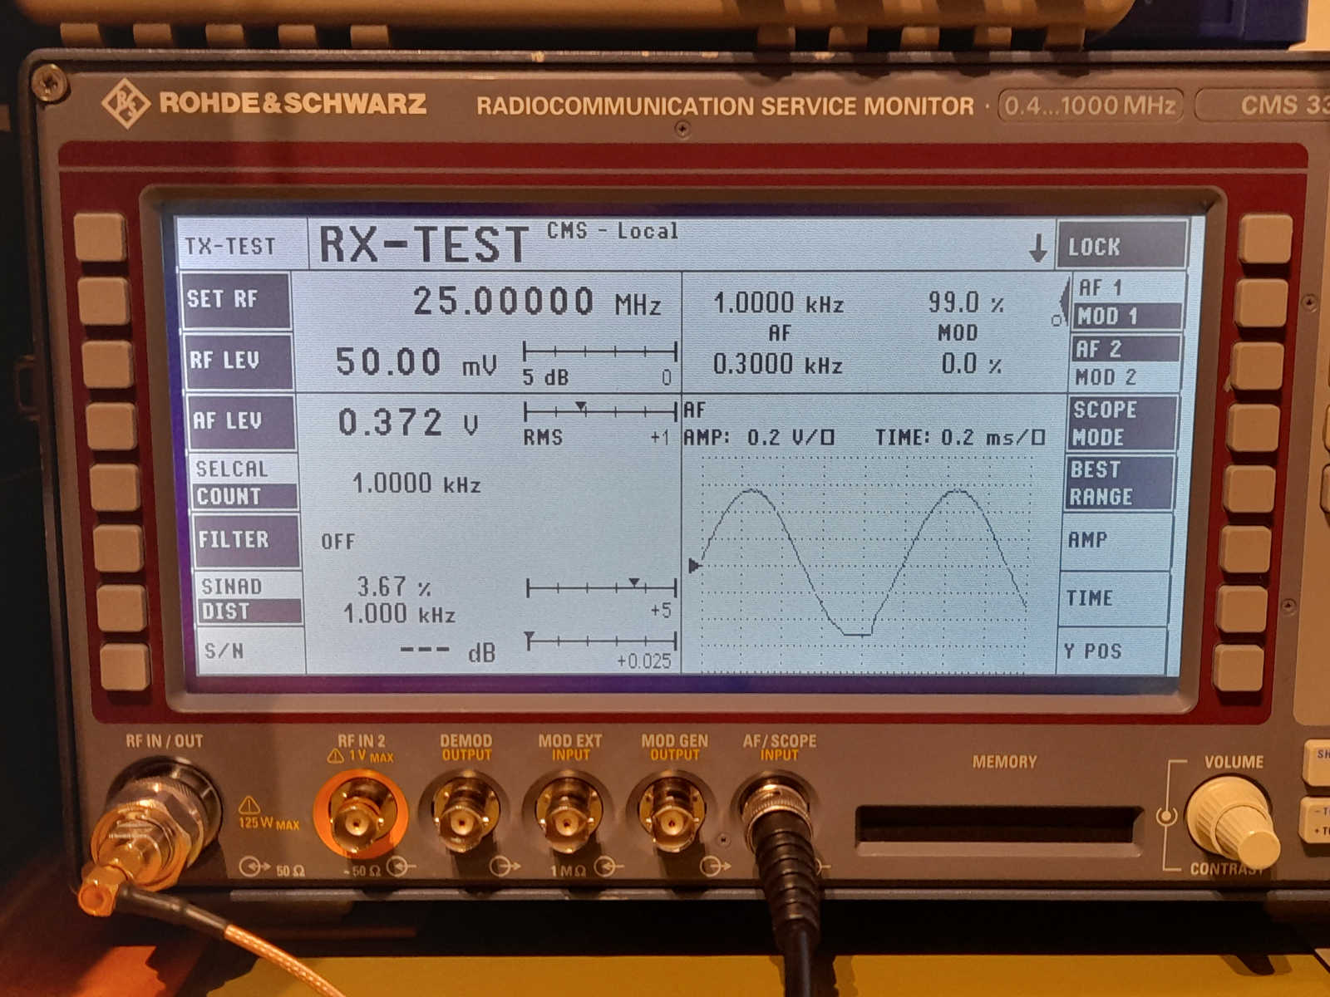Select the SET RF on-screen softkey label

point(236,300)
